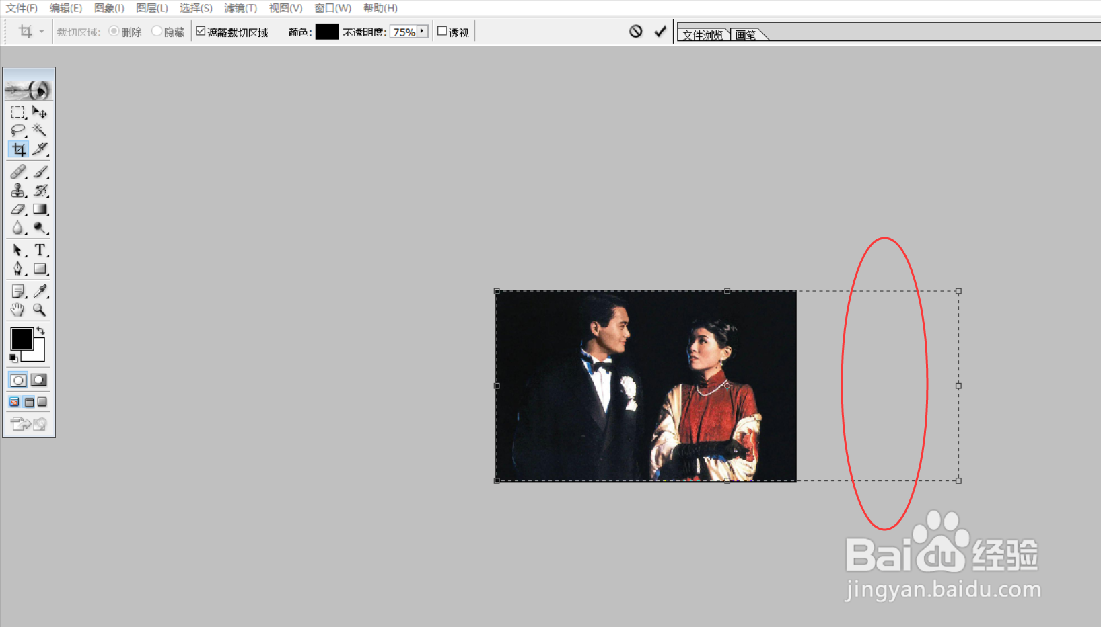Select the Dodge tool
Screen dimensions: 1101x627
40,228
